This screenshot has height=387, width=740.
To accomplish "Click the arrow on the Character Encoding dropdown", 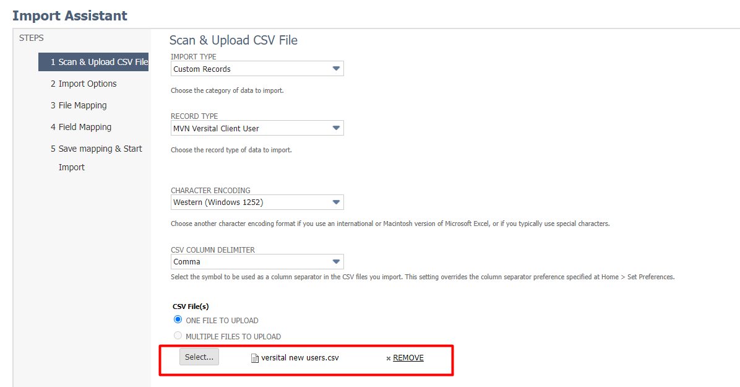I will click(x=336, y=202).
